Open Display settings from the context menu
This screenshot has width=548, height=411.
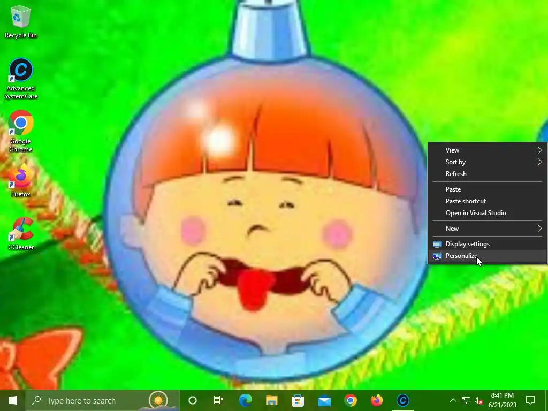(x=488, y=244)
